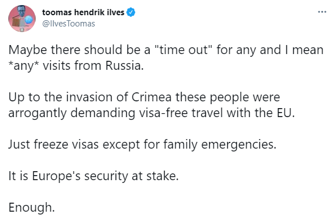
Task: Click the word "emergencies" in the tweet
Action: coord(238,145)
